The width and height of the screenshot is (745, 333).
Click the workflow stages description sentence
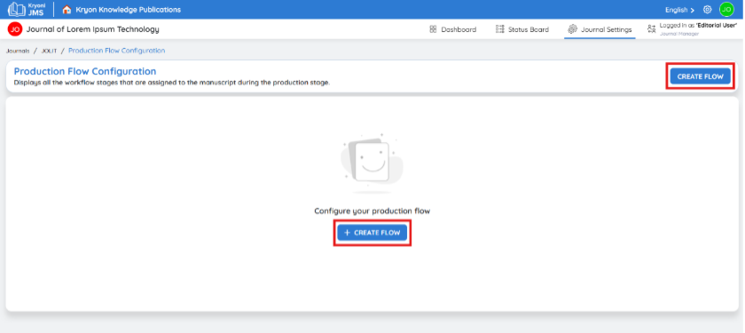click(172, 83)
